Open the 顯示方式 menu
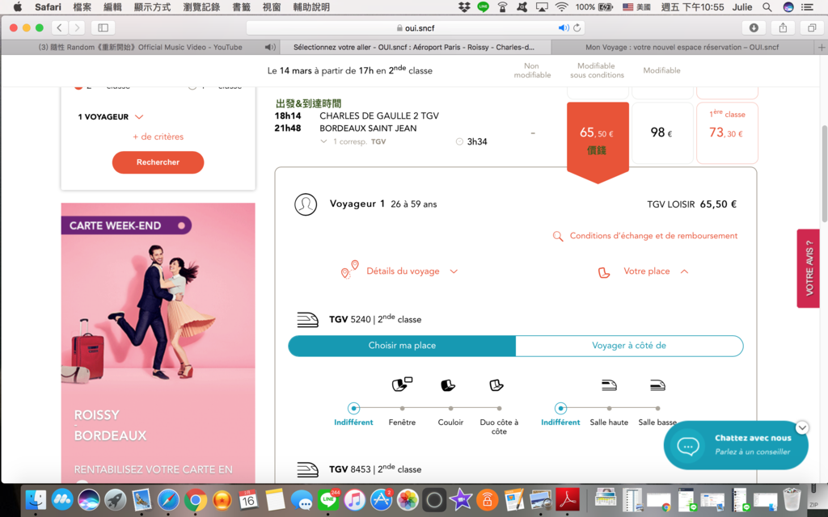The image size is (828, 517). click(x=152, y=6)
